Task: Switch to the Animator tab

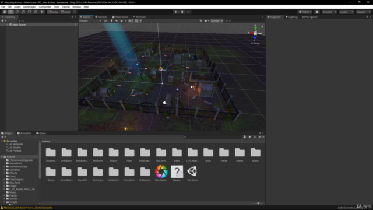Action: (x=139, y=17)
